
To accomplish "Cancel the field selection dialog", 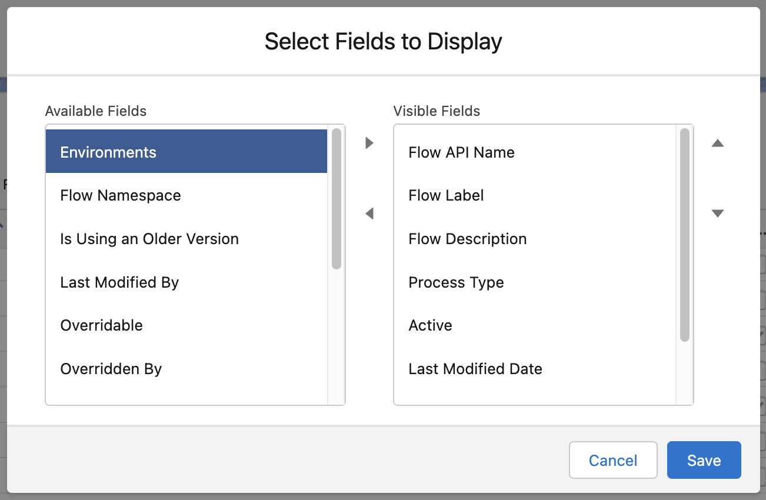I will point(613,460).
